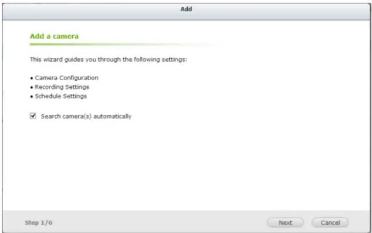Screen dimensions: 372x233
Task: Click the bullet beside Camera Configuration
Action: (x=32, y=78)
